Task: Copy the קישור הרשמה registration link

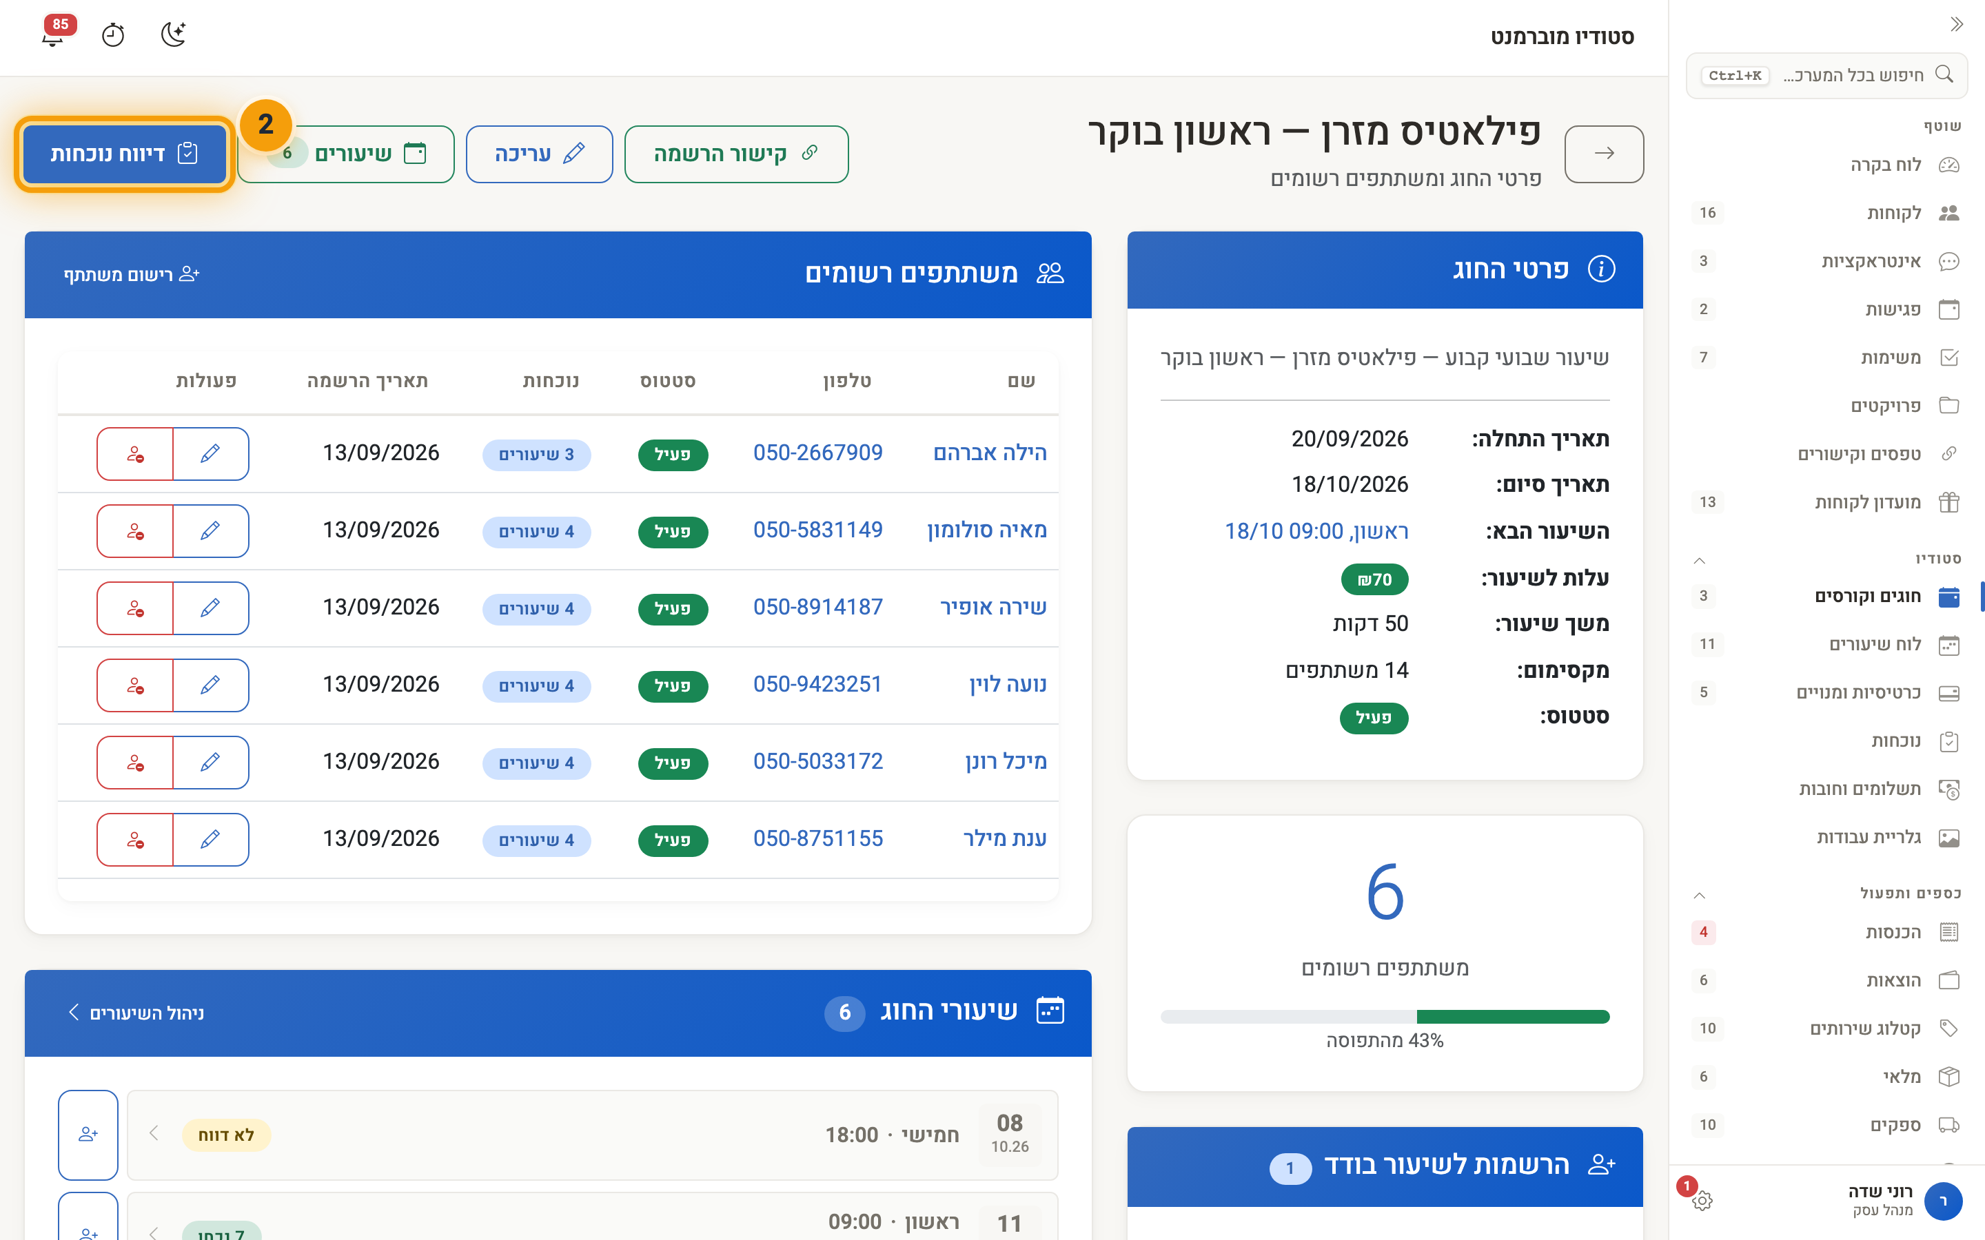Action: tap(736, 154)
